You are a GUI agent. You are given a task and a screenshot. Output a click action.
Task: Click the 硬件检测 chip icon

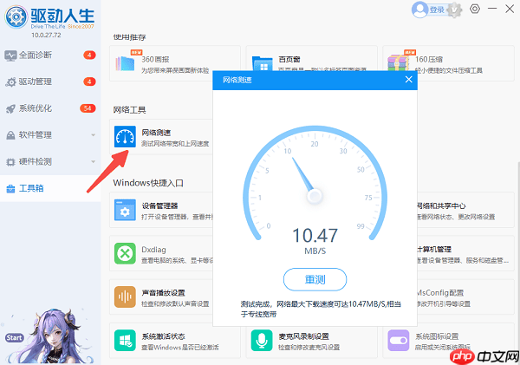tap(10, 162)
